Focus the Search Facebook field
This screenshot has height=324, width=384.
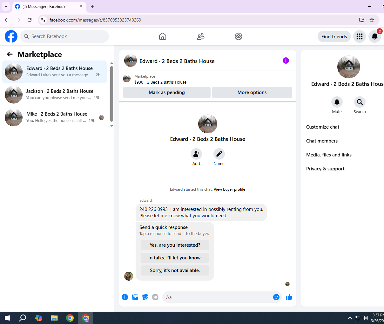[65, 36]
